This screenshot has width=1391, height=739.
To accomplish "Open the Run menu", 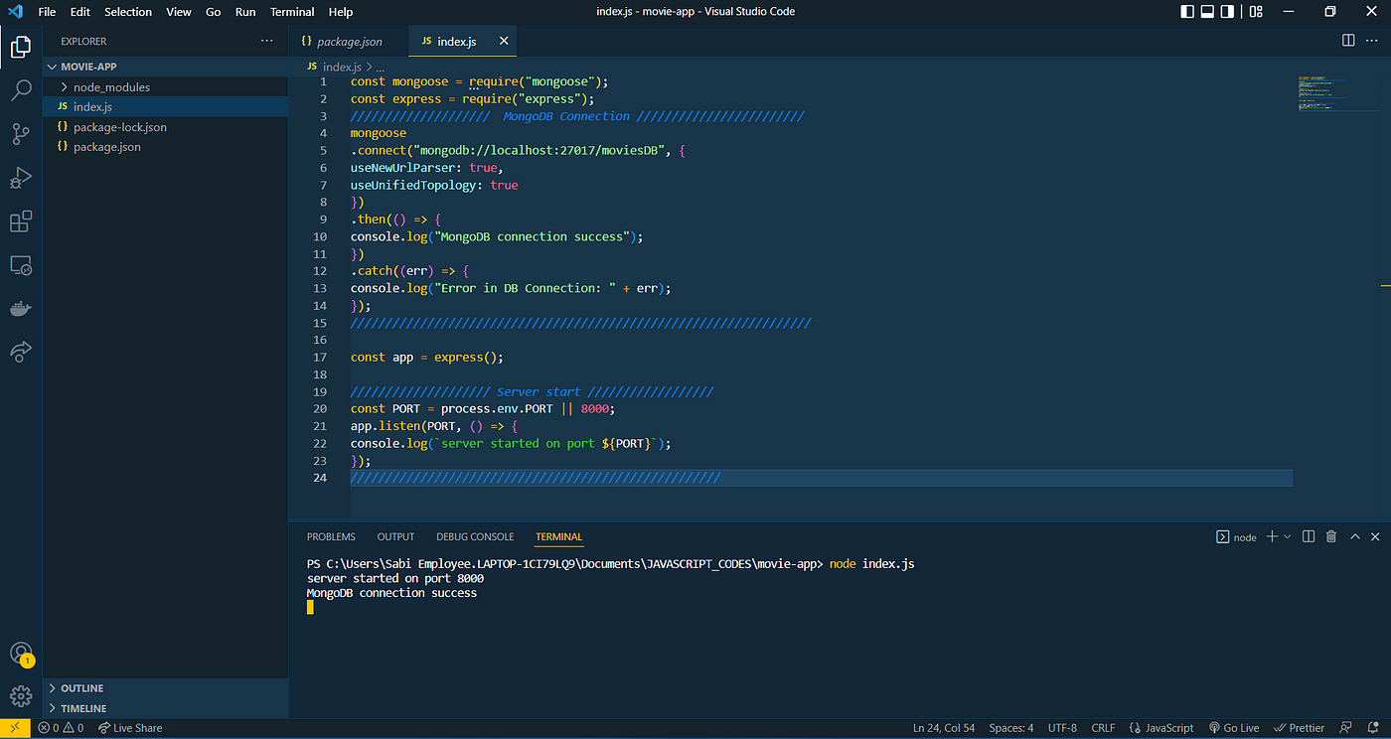I will point(245,12).
